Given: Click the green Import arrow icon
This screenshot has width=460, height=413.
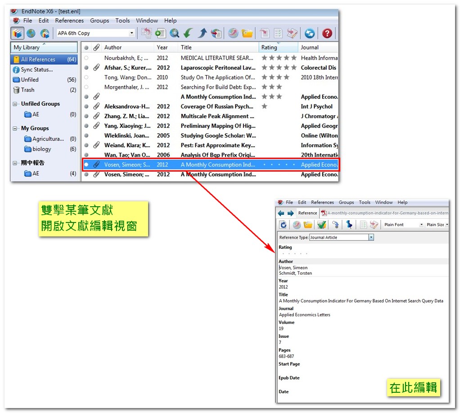Looking at the screenshot, I should point(188,33).
